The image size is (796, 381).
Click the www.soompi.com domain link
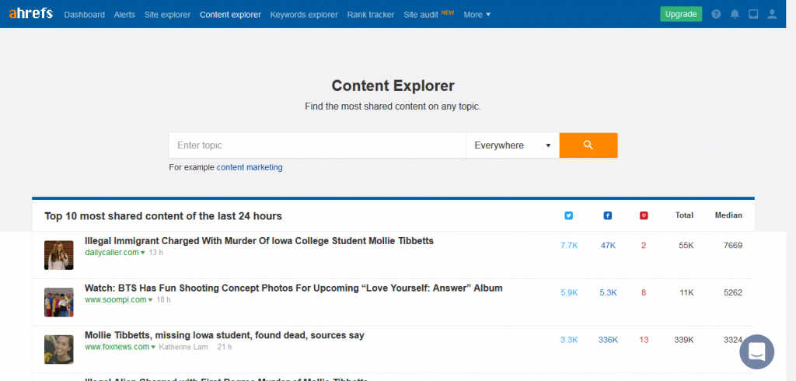click(116, 299)
